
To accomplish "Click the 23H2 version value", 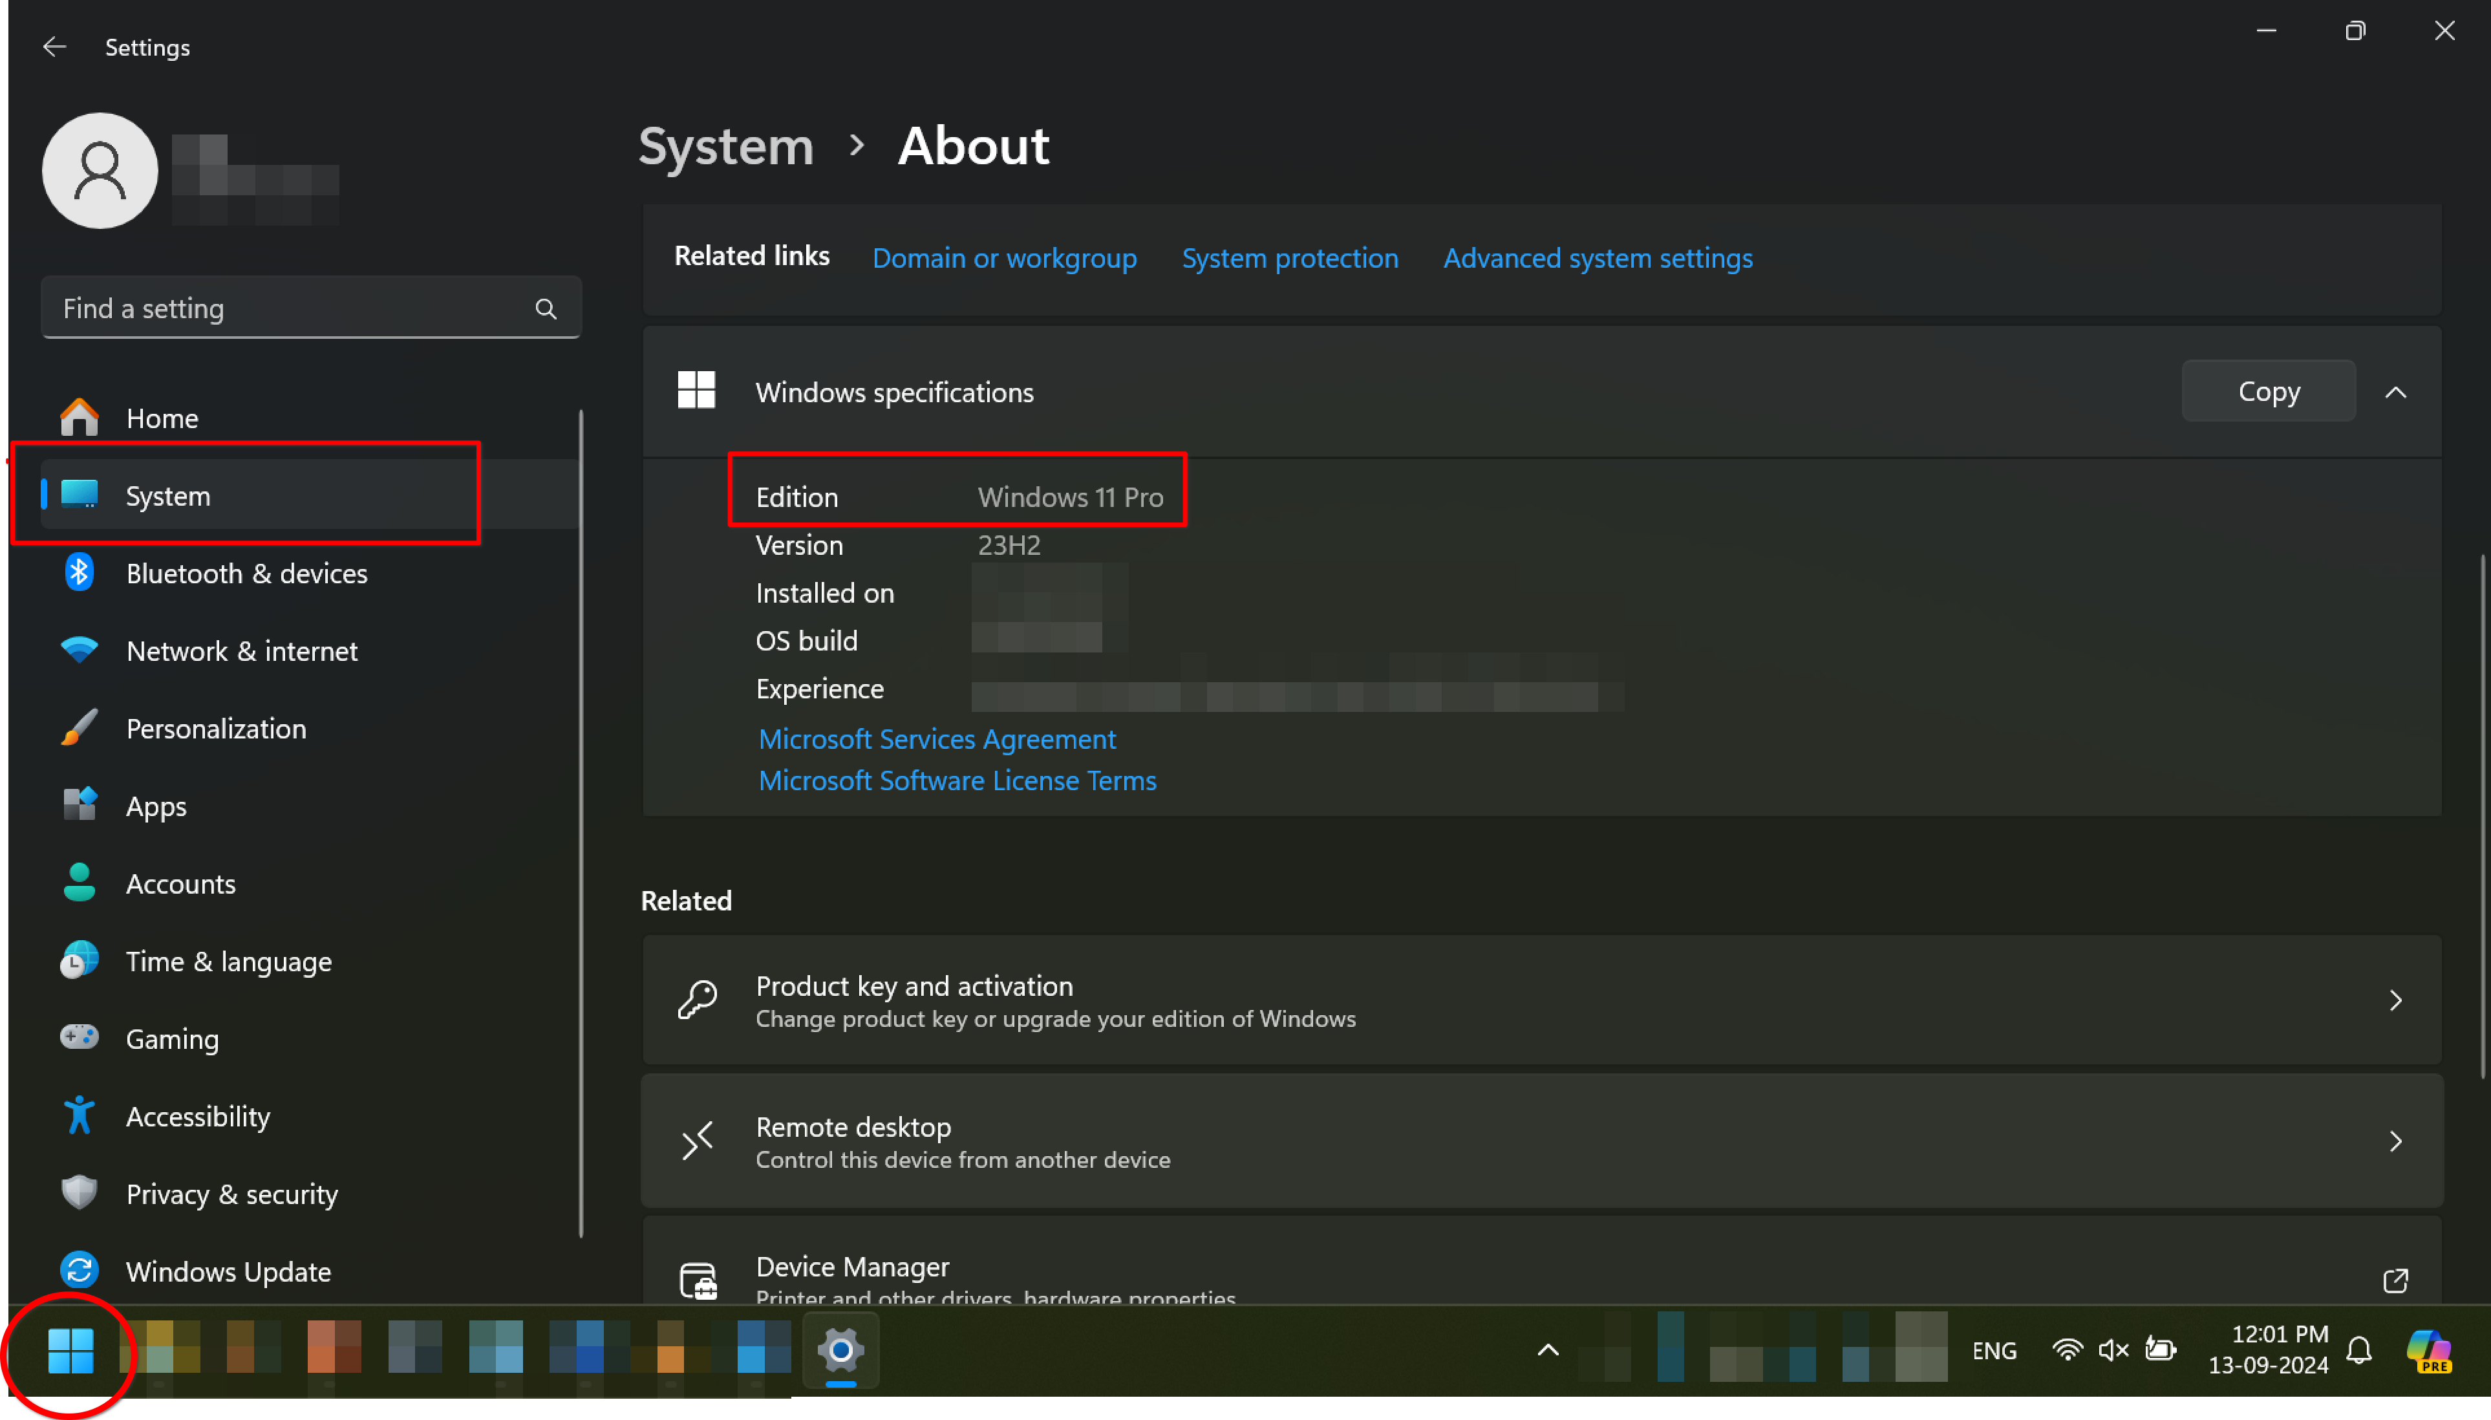I will click(1009, 545).
